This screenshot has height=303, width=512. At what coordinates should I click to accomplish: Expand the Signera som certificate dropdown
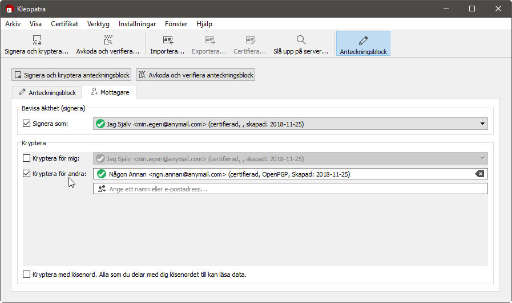click(482, 124)
